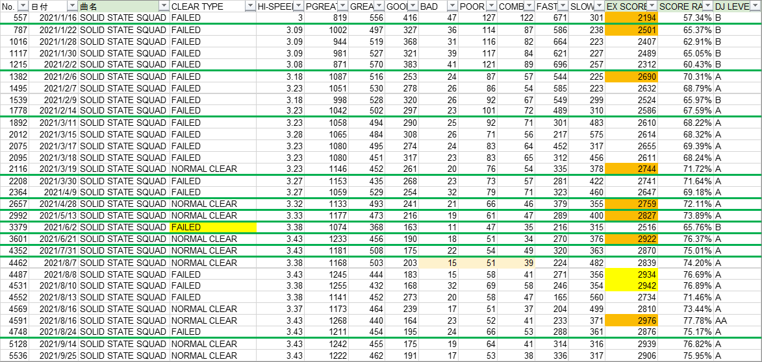This screenshot has width=762, height=362.
Task: Select the song name cell in row 1539
Action: 124,100
